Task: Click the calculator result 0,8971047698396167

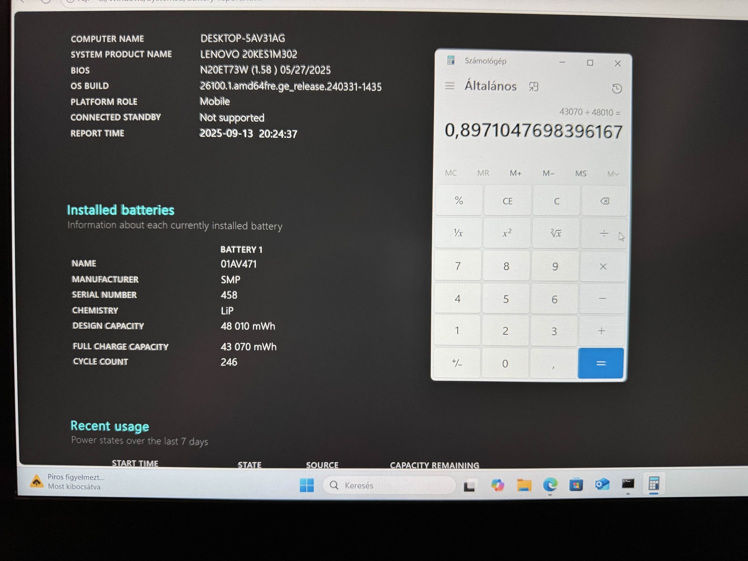Action: point(533,131)
